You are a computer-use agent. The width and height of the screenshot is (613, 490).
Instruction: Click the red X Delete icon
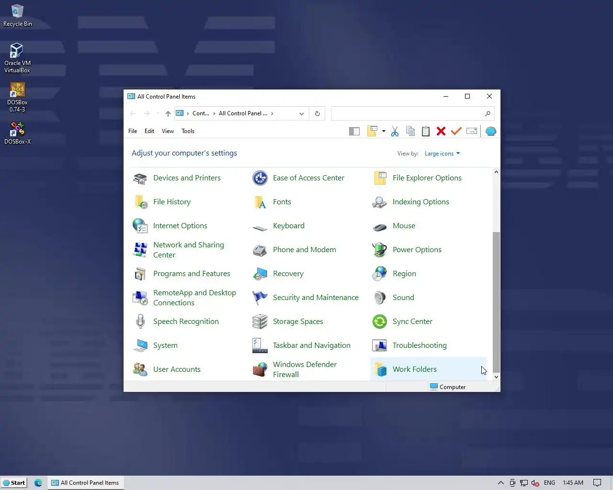coord(441,131)
